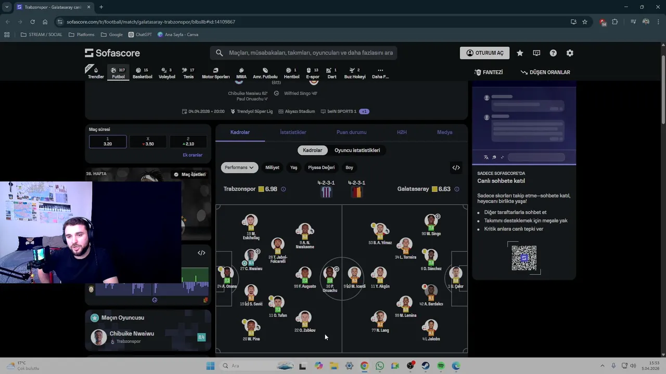
Task: Click the Trendyol Süper Lig link
Action: [x=251, y=111]
